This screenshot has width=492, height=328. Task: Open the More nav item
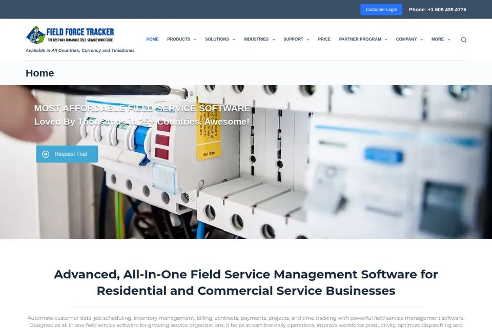pyautogui.click(x=437, y=39)
